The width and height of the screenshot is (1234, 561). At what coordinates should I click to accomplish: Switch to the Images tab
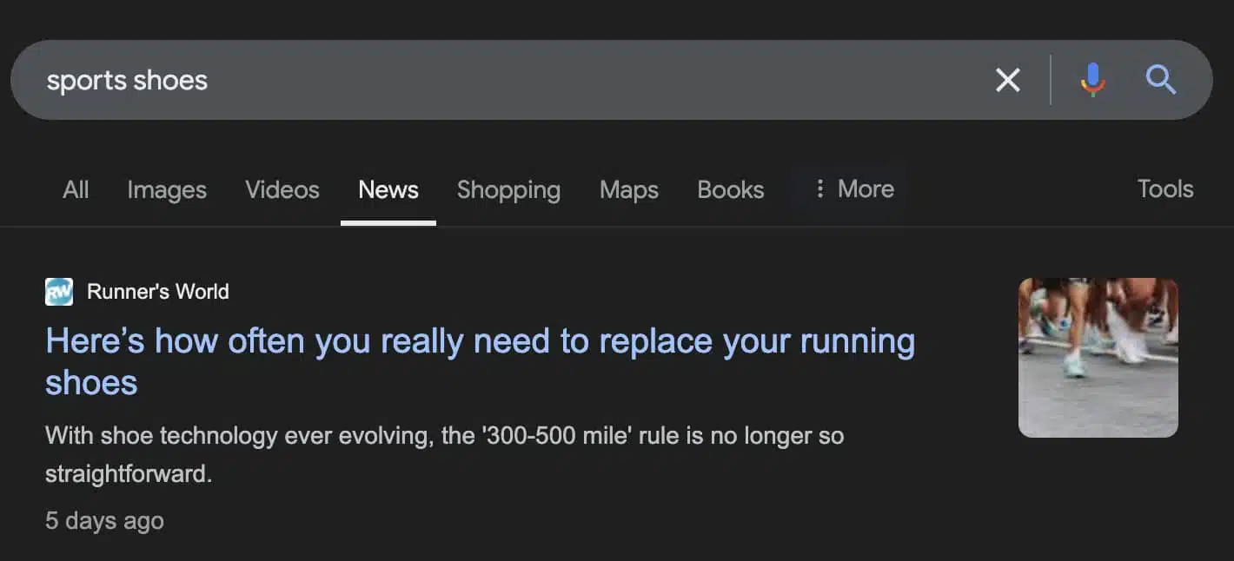[167, 190]
